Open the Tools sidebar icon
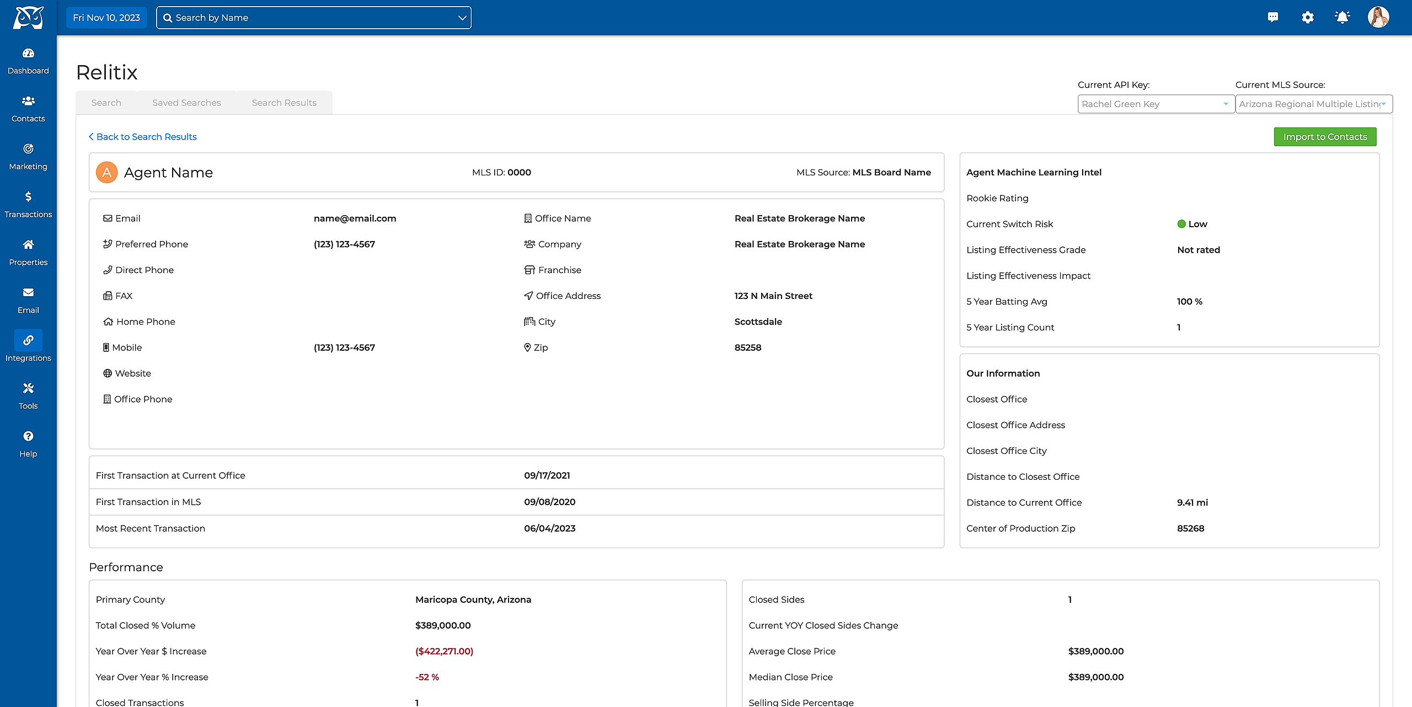 (x=28, y=388)
